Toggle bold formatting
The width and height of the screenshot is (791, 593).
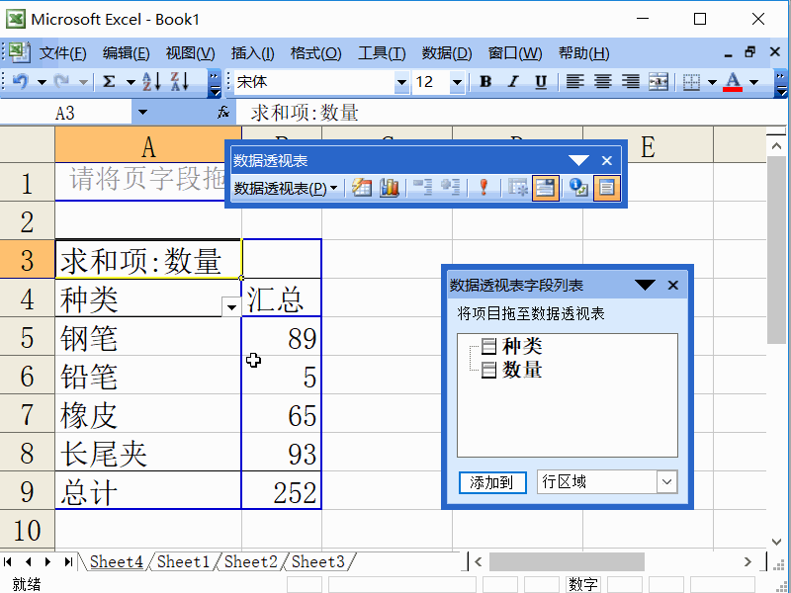coord(485,81)
